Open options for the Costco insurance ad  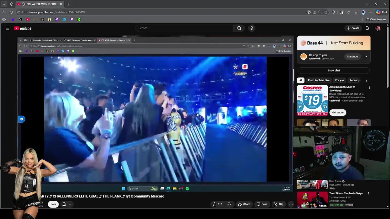(x=369, y=87)
